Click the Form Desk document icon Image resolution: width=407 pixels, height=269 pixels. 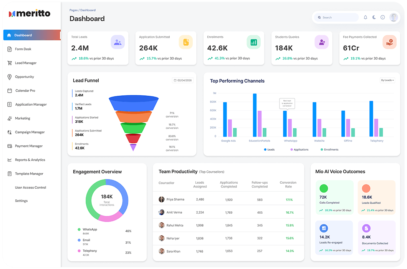click(10, 49)
